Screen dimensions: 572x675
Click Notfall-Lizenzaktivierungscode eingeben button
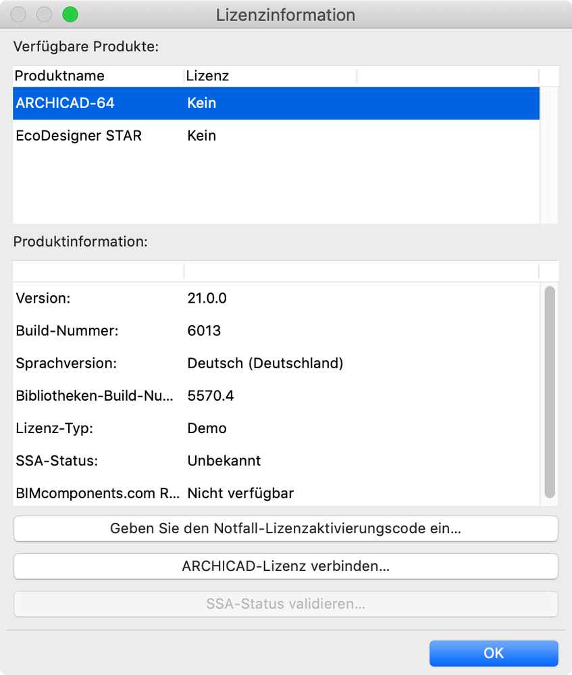[286, 528]
